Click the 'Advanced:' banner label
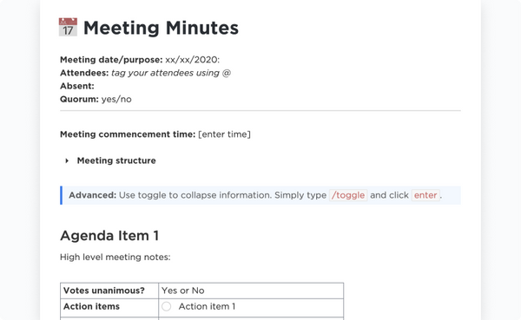 [x=92, y=195]
